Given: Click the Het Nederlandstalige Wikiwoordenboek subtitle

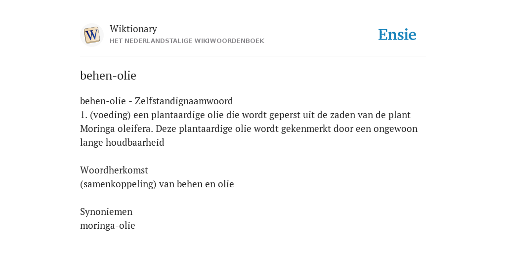Looking at the screenshot, I should [x=187, y=41].
